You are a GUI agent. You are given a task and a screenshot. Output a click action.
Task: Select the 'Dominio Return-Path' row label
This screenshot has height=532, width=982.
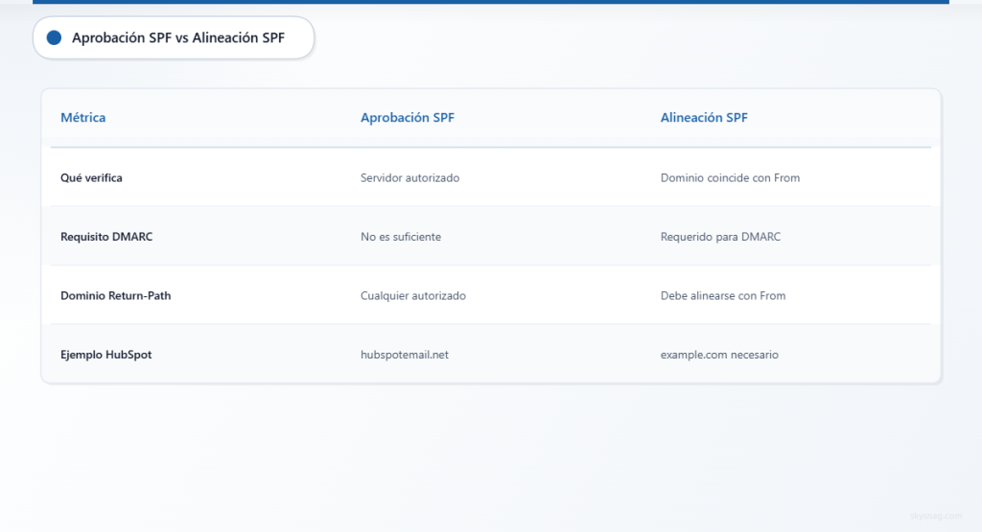click(115, 295)
